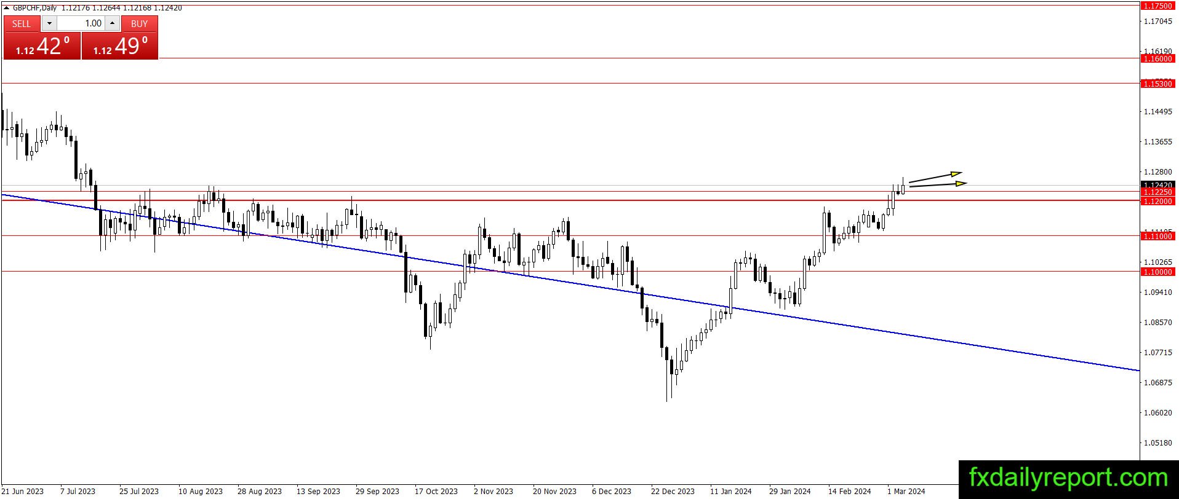This screenshot has height=499, width=1179.
Task: Select the lower yellow-tipped arrow on chart
Action: point(938,184)
